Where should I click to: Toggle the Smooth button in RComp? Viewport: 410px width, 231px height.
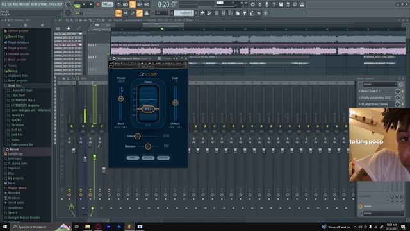pyautogui.click(x=163, y=158)
